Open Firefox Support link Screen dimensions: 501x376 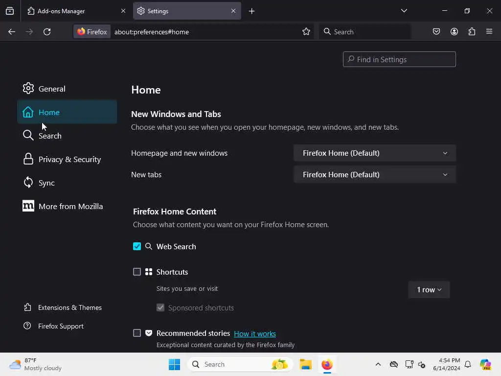point(54,326)
